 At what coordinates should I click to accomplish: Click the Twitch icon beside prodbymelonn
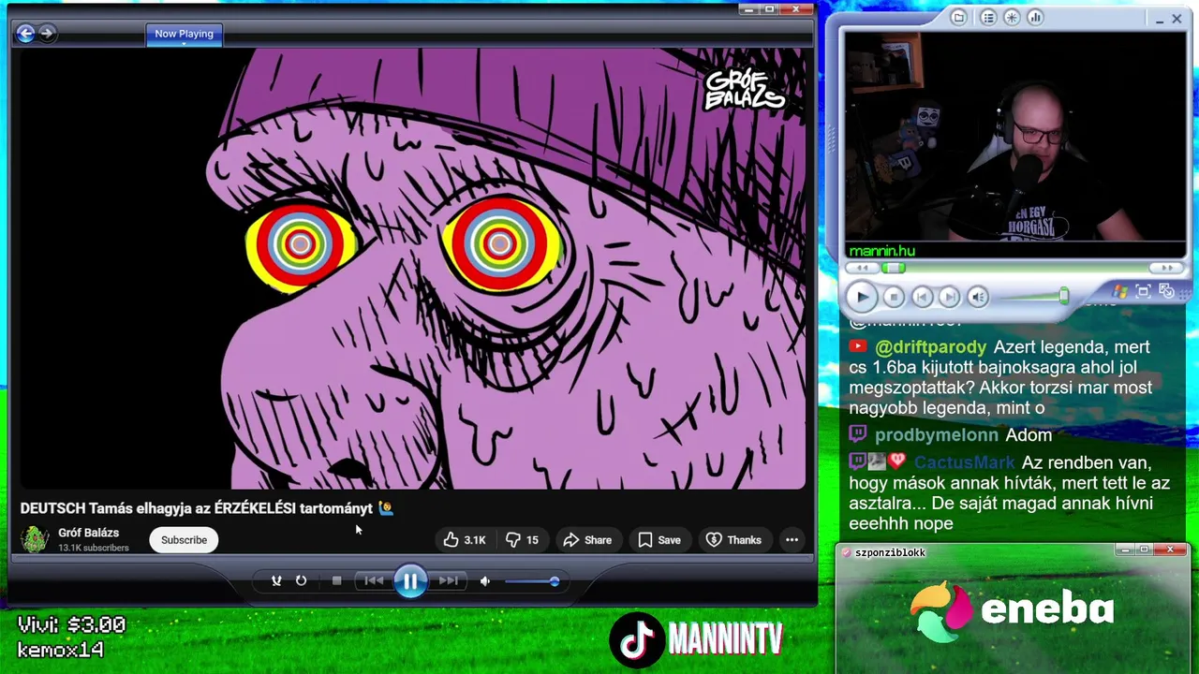857,434
